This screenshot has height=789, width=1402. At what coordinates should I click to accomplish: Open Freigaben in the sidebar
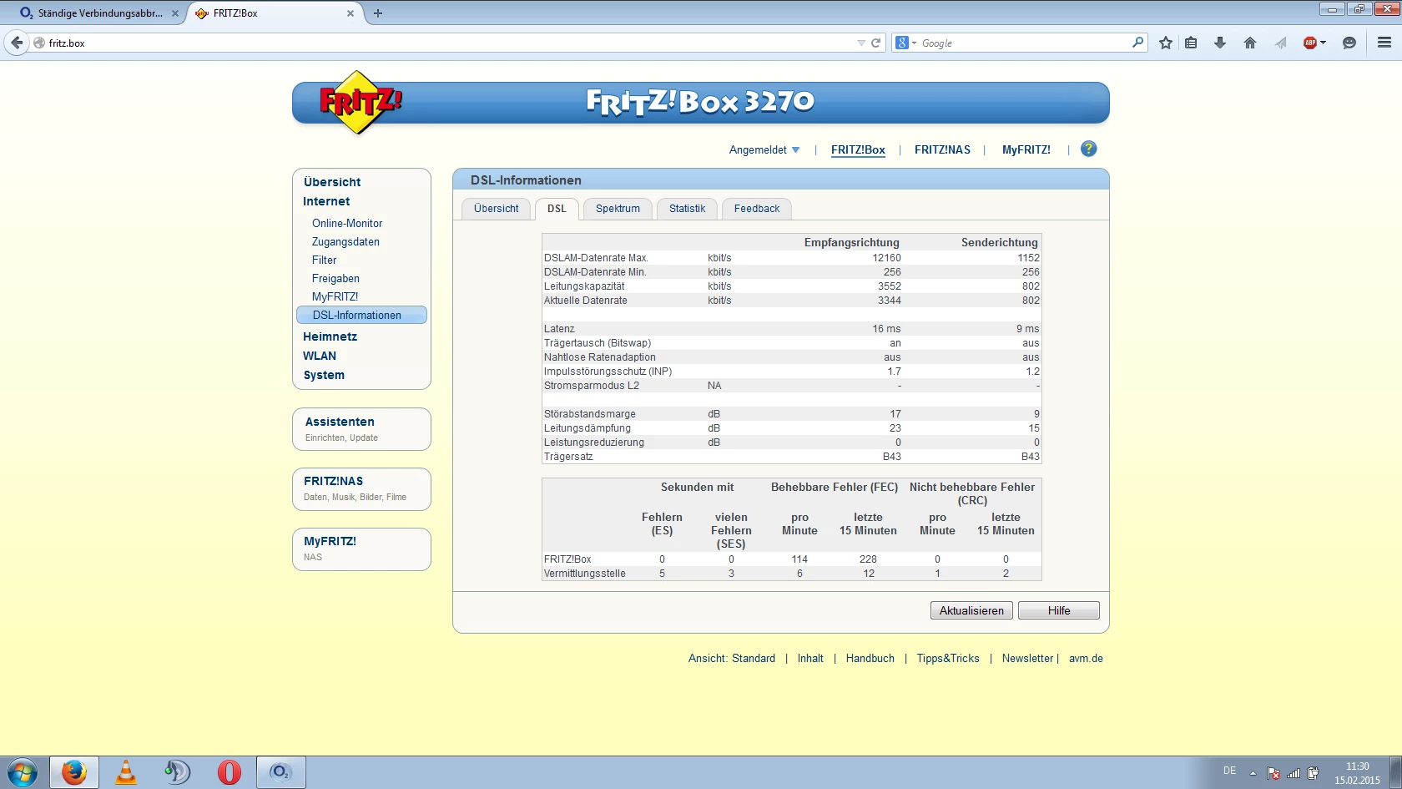(335, 279)
